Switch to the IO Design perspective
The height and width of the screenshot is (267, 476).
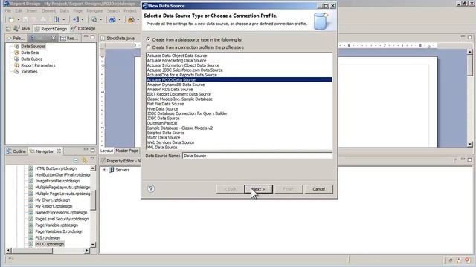tap(83, 28)
